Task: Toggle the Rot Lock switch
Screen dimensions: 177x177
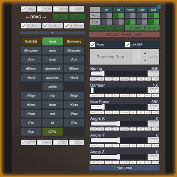Action: [x=142, y=22]
